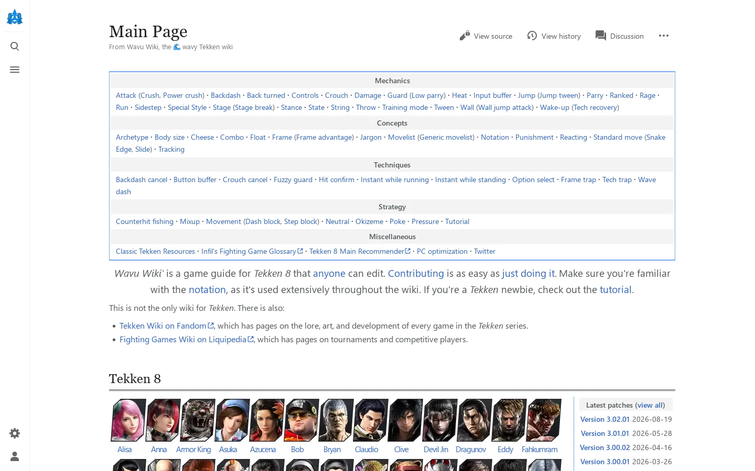Open the more actions ellipsis menu

[x=664, y=36]
